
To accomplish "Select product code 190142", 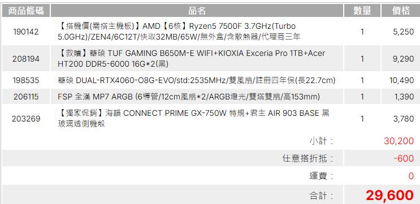I will click(x=26, y=32).
